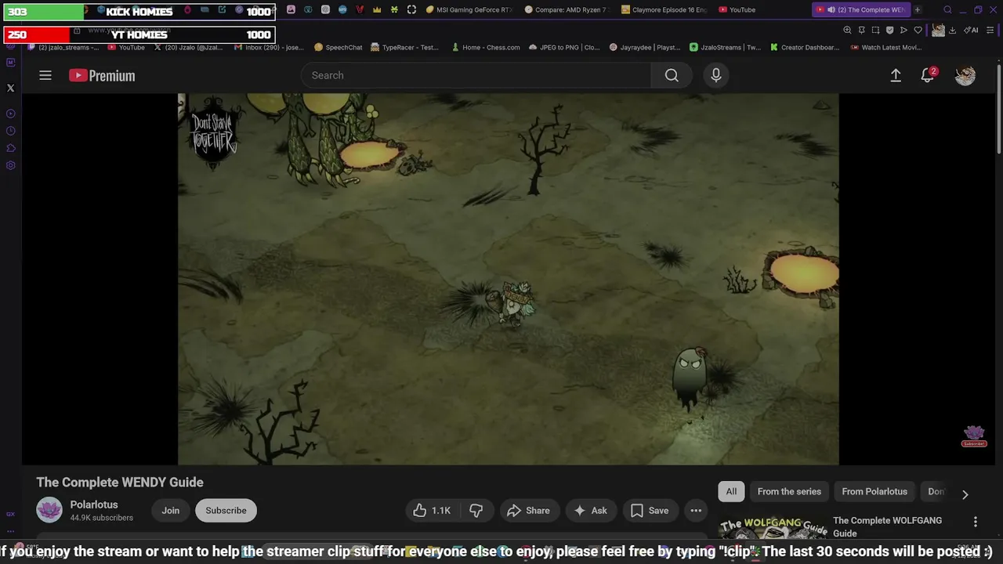Select the From the series chip

coord(789,491)
